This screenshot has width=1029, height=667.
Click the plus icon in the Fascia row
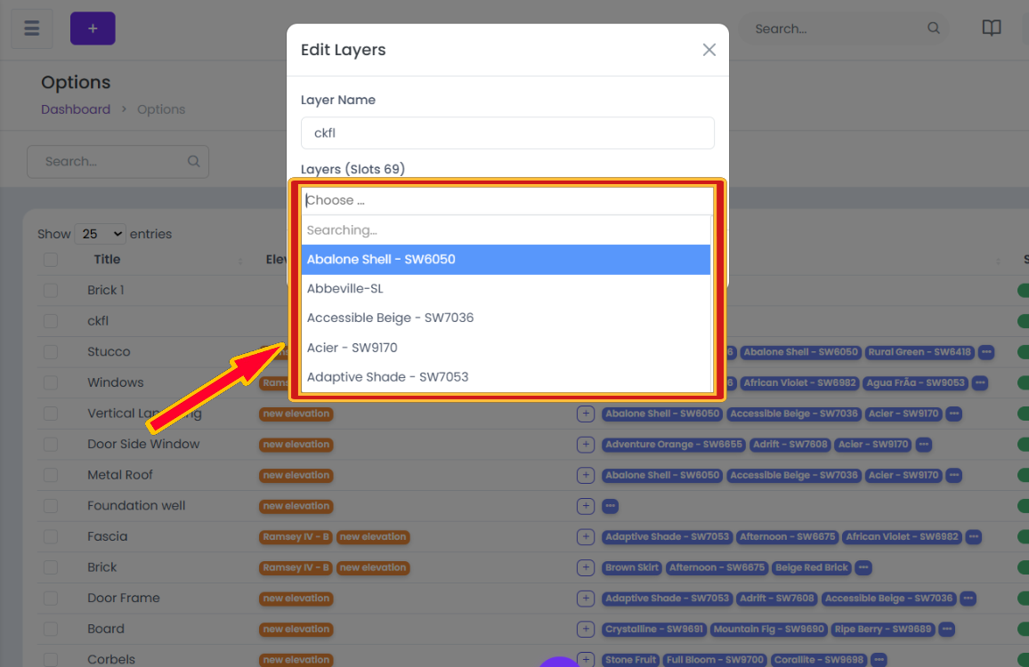point(586,537)
